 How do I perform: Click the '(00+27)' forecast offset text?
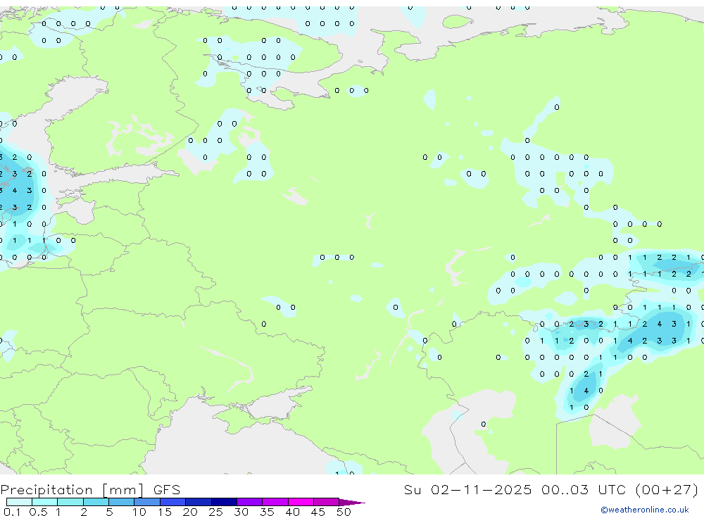(667, 489)
